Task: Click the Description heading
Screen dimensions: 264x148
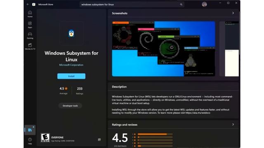Action: [119, 87]
